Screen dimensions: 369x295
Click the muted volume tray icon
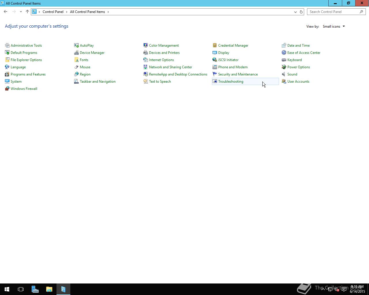pyautogui.click(x=337, y=290)
